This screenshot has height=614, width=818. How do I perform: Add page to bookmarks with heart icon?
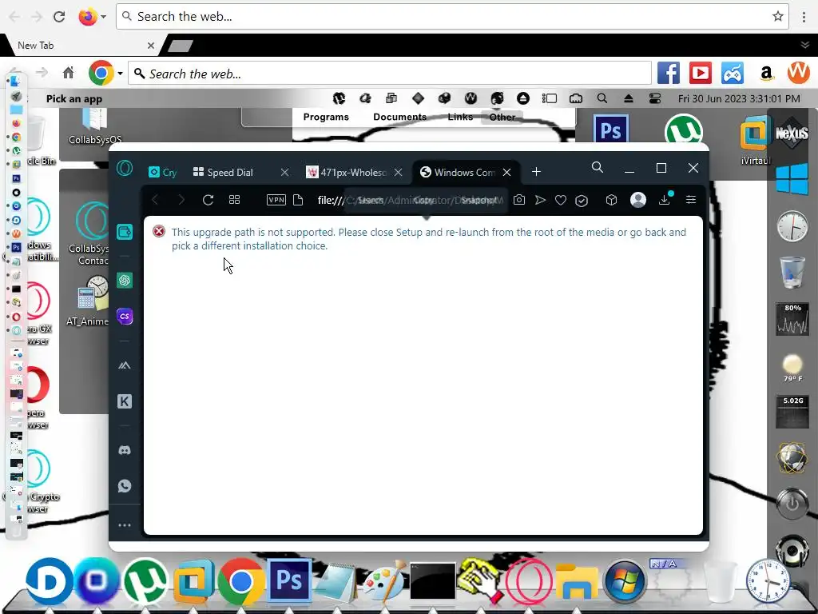(x=561, y=200)
